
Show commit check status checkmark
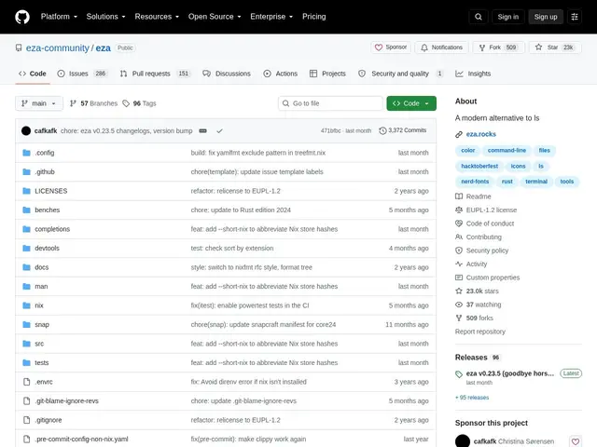tap(220, 130)
